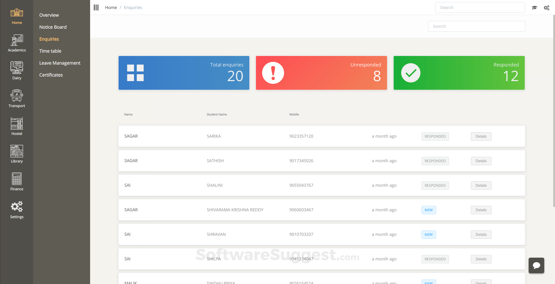Open Leave Management menu item
The image size is (555, 284).
click(x=60, y=63)
